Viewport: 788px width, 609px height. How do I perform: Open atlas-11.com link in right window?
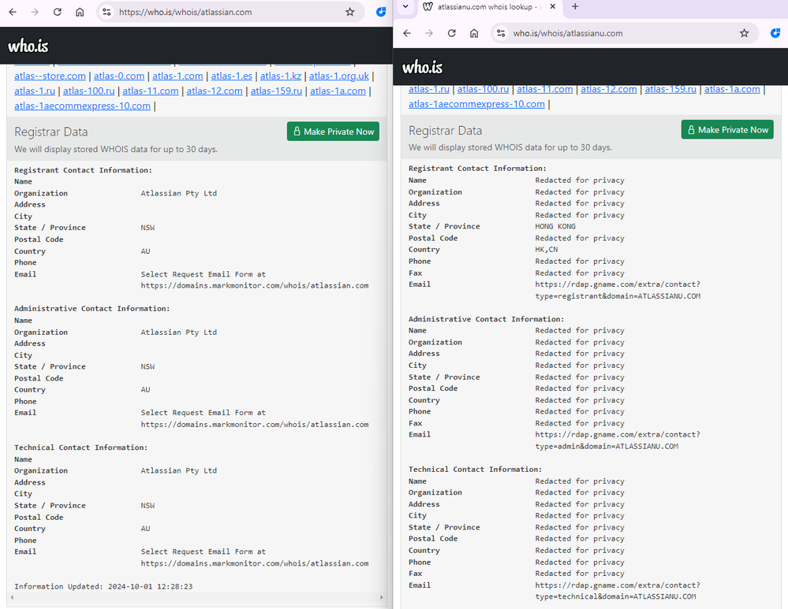point(545,89)
